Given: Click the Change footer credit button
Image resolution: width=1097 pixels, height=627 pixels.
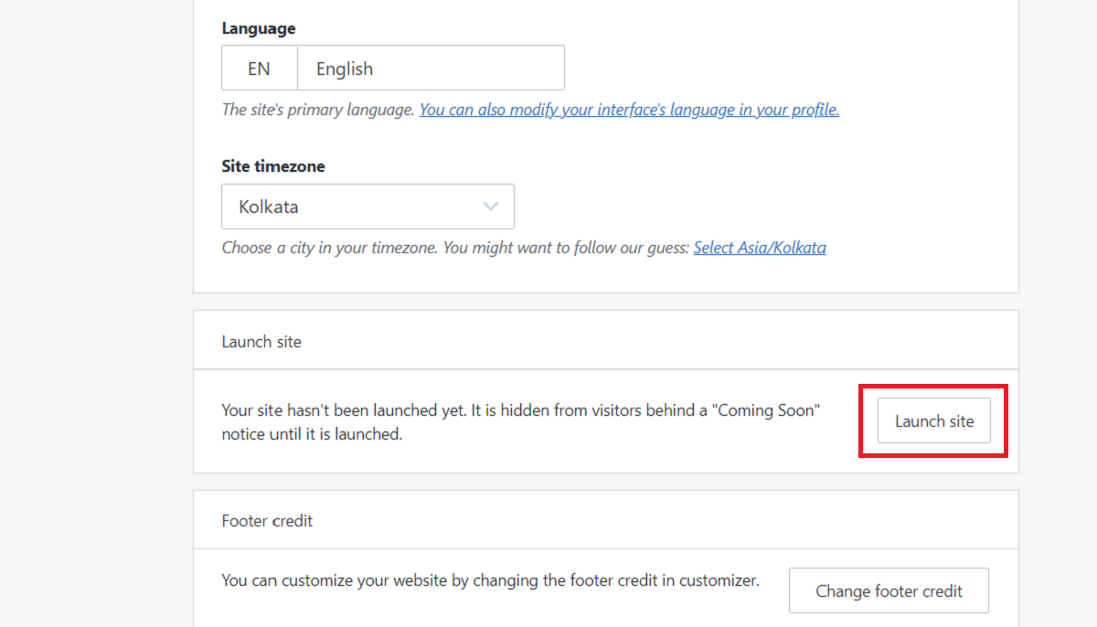Looking at the screenshot, I should tap(889, 591).
